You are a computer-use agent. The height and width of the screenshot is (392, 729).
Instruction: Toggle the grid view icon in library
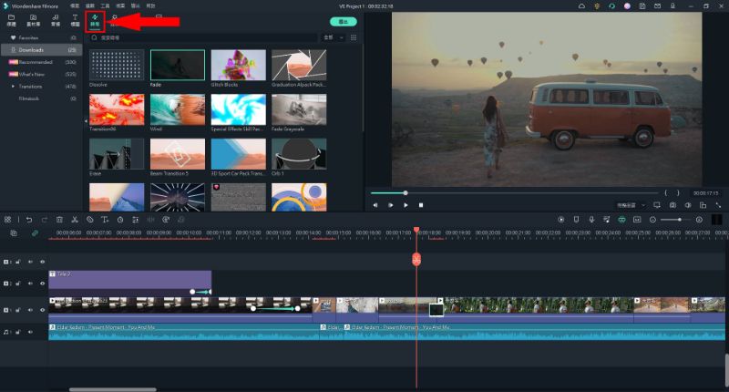pos(354,37)
